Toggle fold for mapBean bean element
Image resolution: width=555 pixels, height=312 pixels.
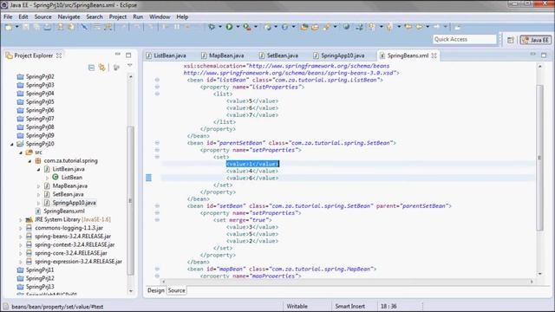157,269
